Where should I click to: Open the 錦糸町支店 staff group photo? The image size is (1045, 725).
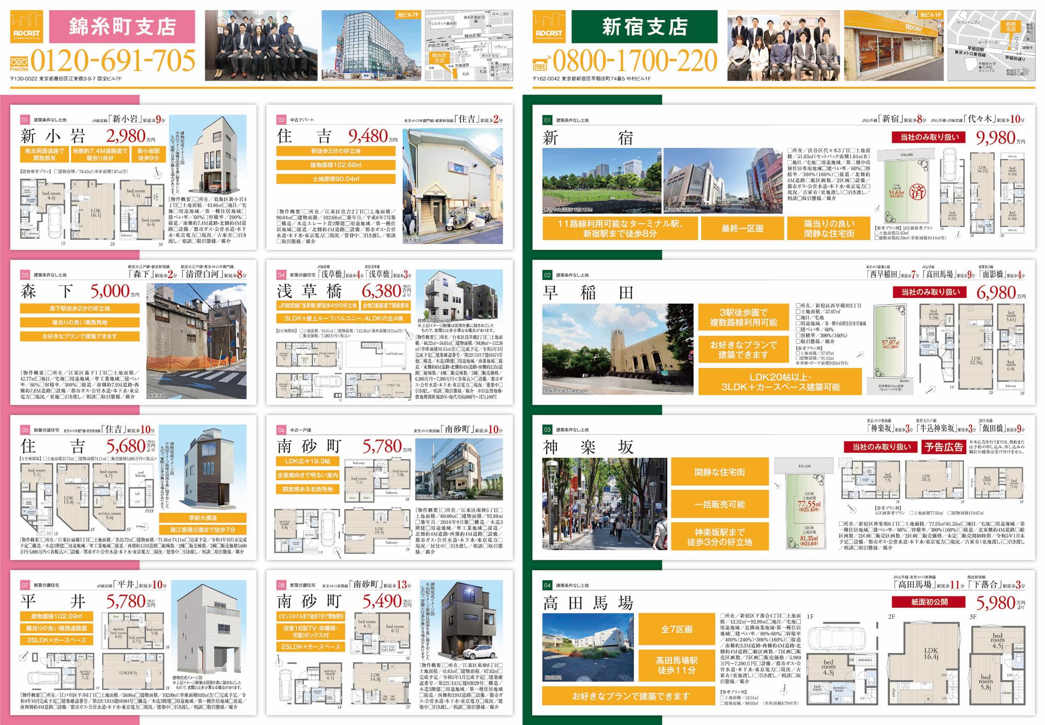click(x=261, y=45)
